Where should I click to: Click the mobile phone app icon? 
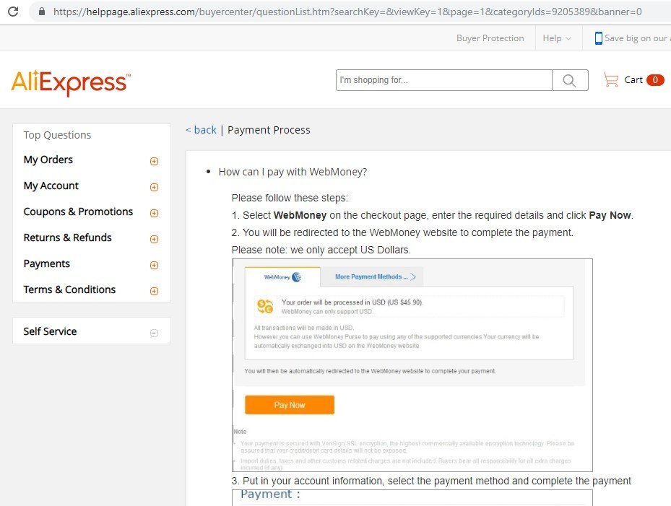(x=598, y=38)
